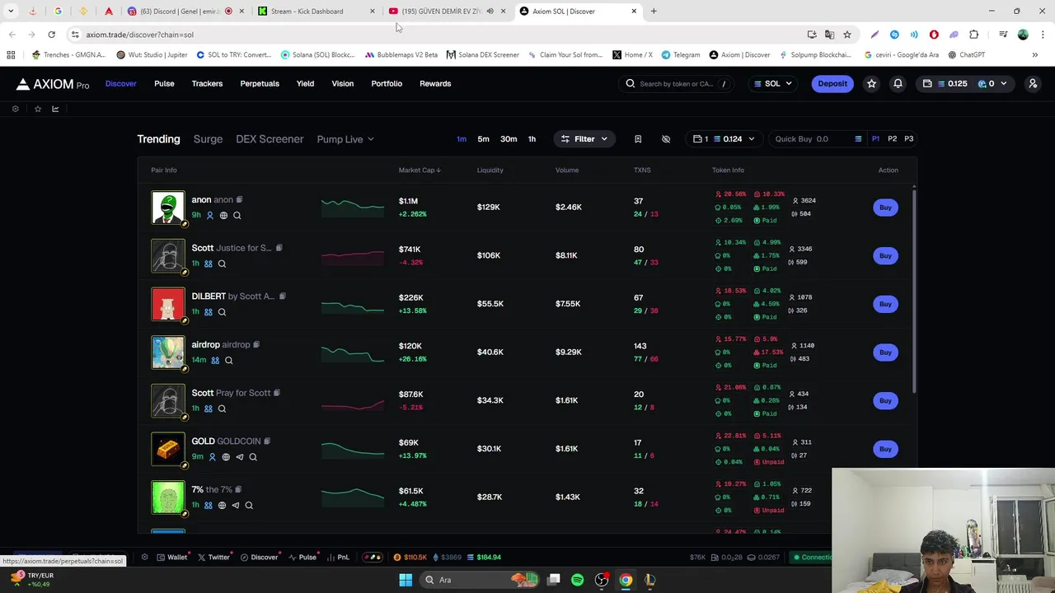Click the Chrome address bar

[x=437, y=35]
